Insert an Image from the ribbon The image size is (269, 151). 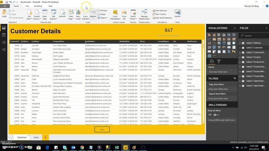click(x=101, y=14)
